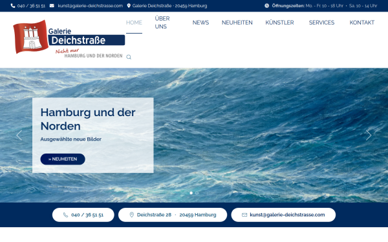
Task: Select the first slider dot
Action: 191,193
